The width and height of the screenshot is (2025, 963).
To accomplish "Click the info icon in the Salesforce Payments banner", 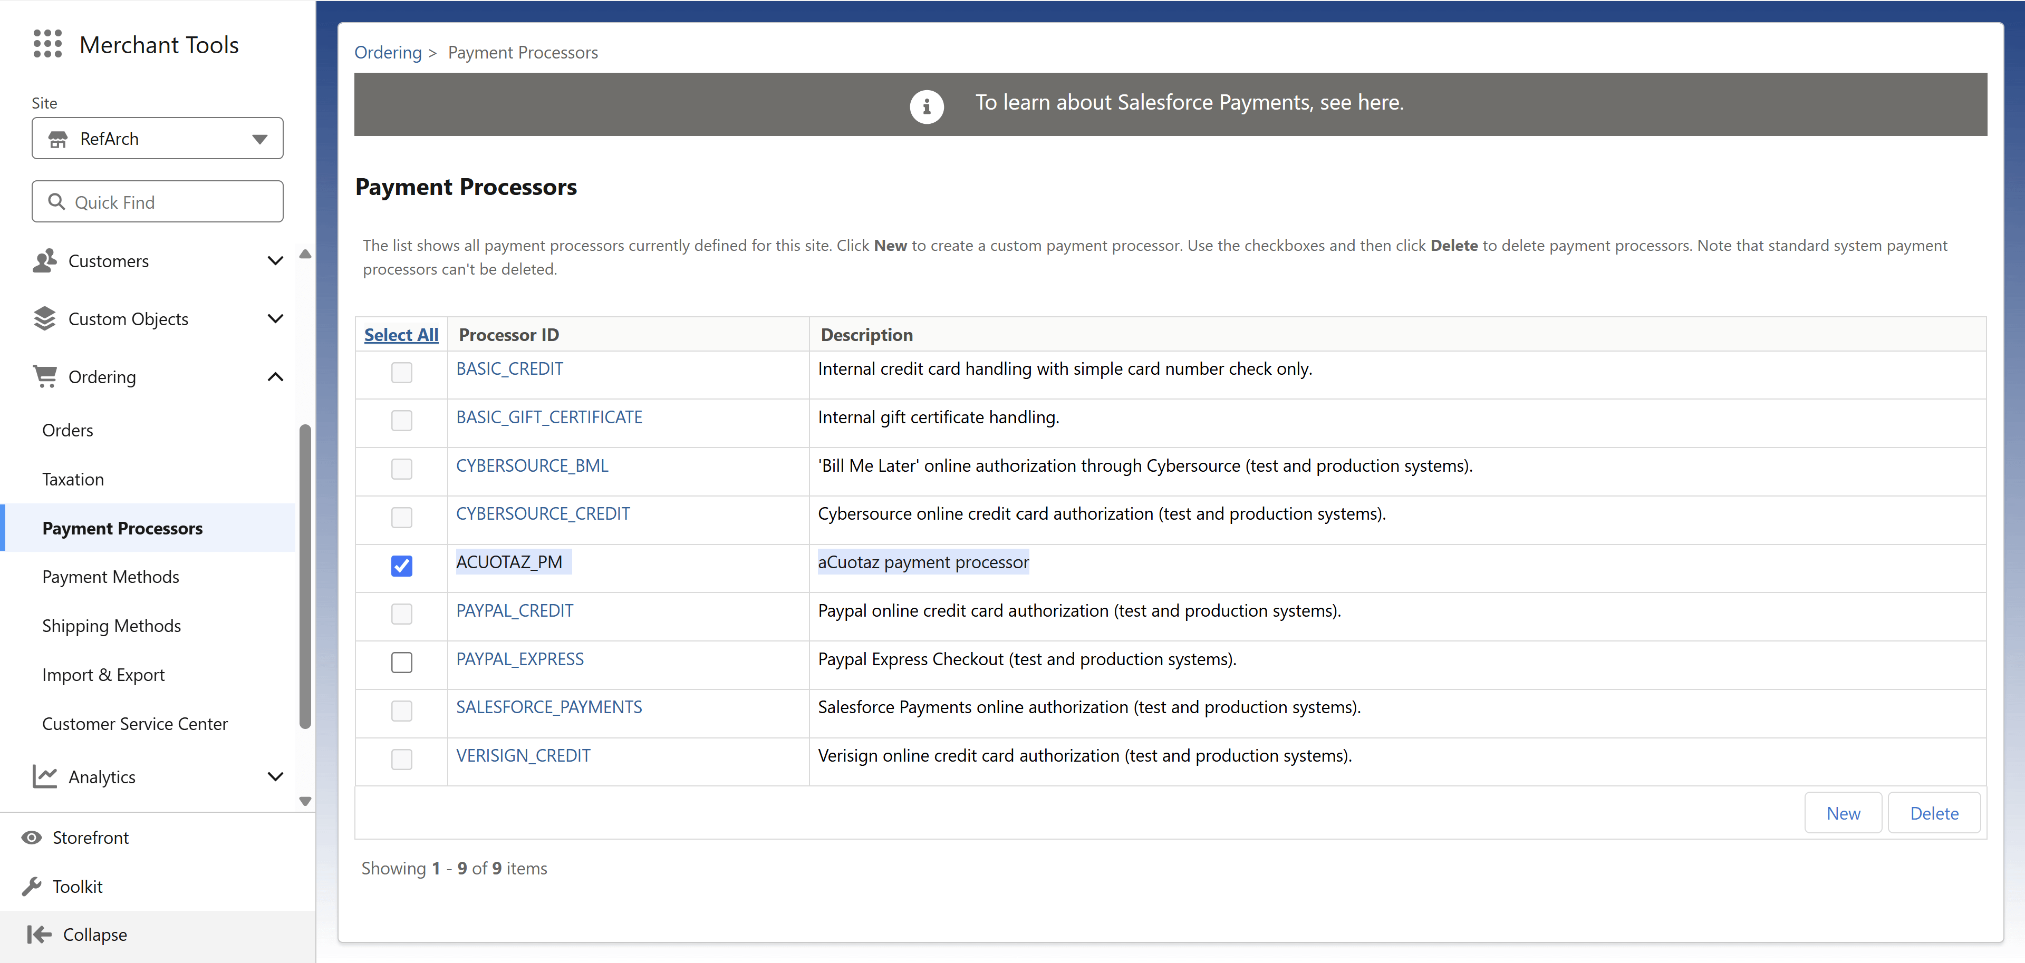I will pyautogui.click(x=927, y=106).
